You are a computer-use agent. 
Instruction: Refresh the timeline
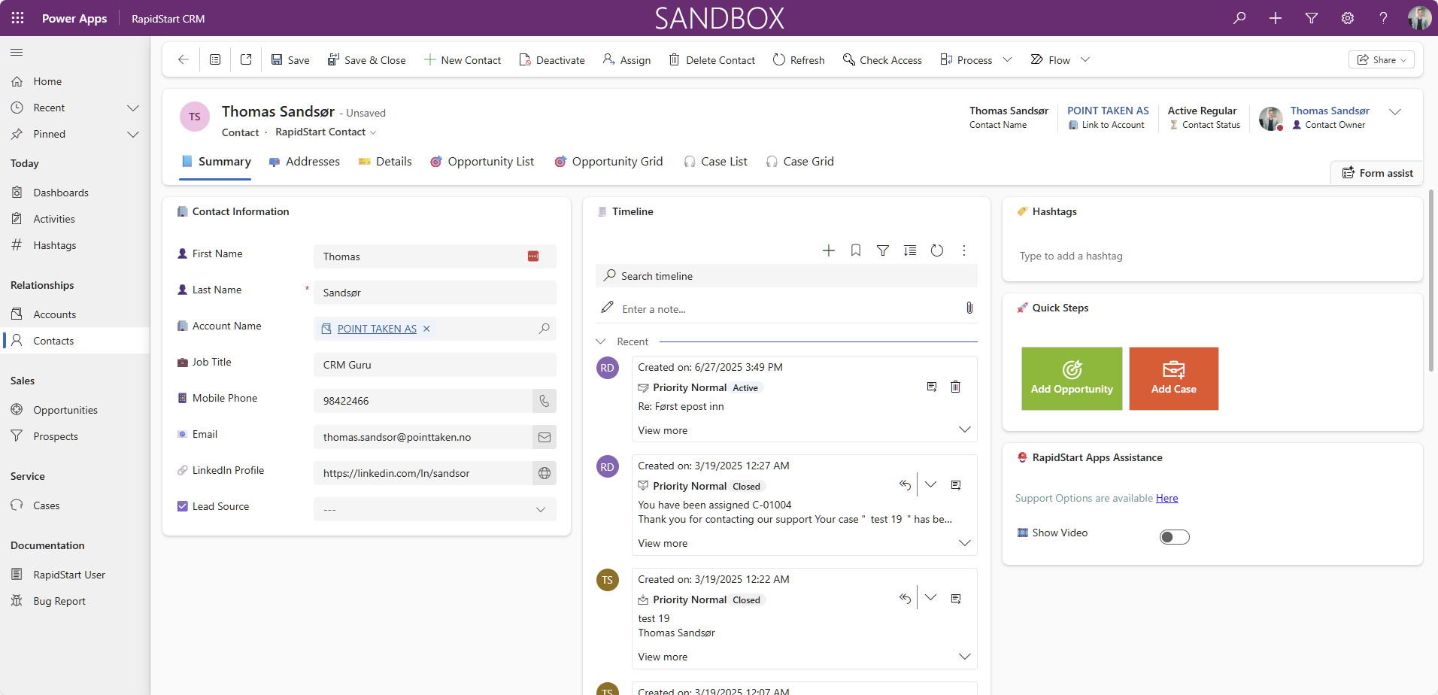click(937, 250)
